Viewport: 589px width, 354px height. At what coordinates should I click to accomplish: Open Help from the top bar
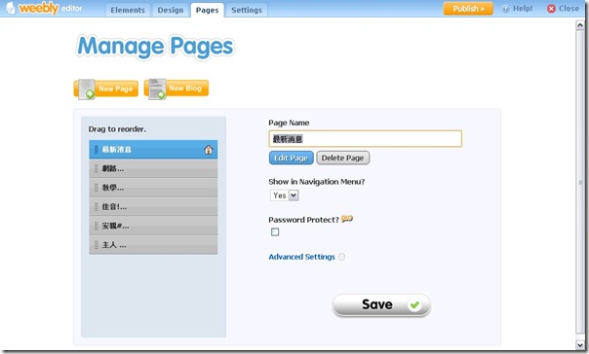[517, 8]
